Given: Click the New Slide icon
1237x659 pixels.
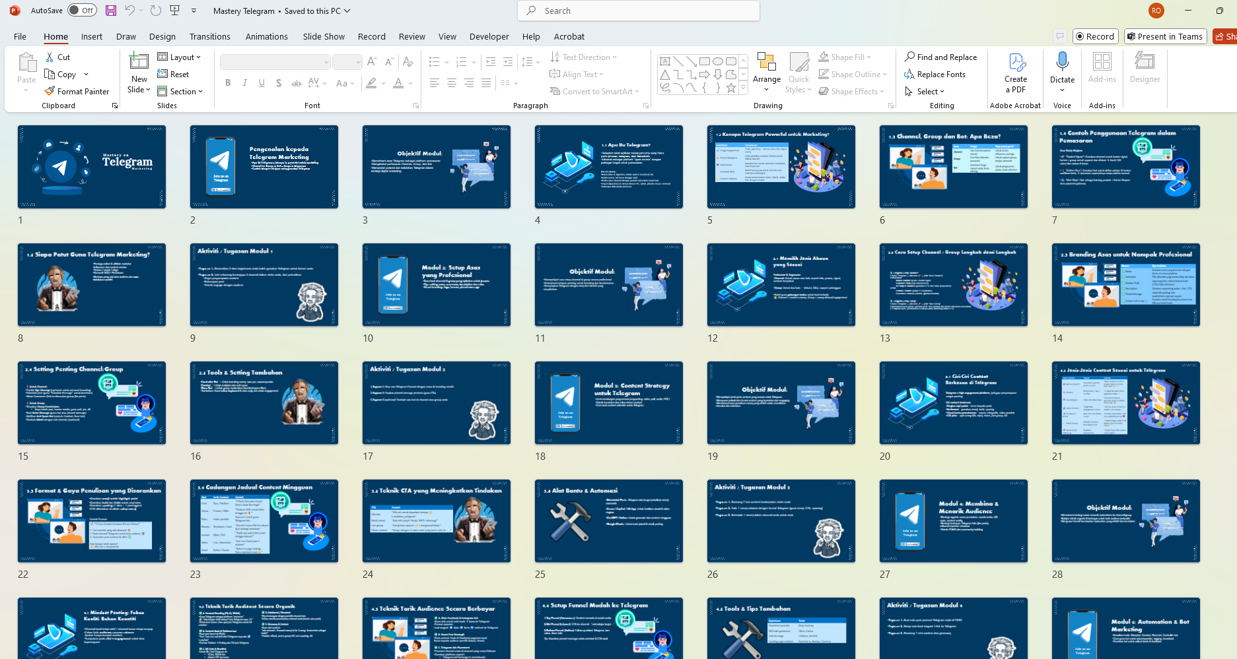Looking at the screenshot, I should point(139,62).
